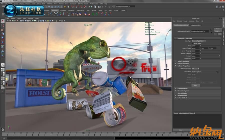
Task: Click the share-like icon at viewport toolbar end
Action: (64, 21)
